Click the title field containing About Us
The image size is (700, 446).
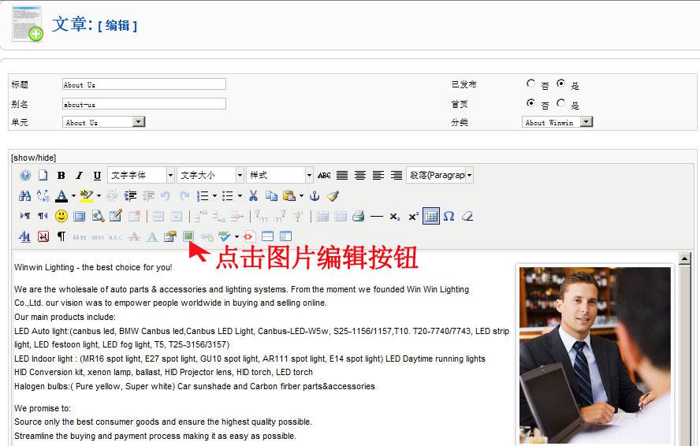coord(144,84)
